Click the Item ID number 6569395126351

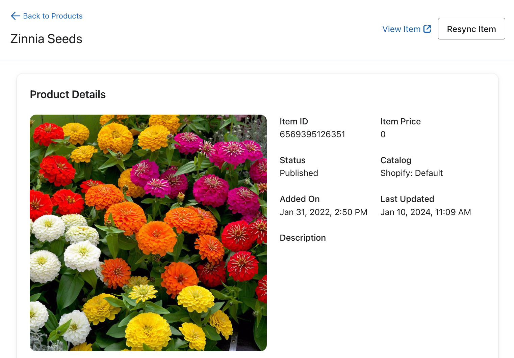tap(312, 134)
